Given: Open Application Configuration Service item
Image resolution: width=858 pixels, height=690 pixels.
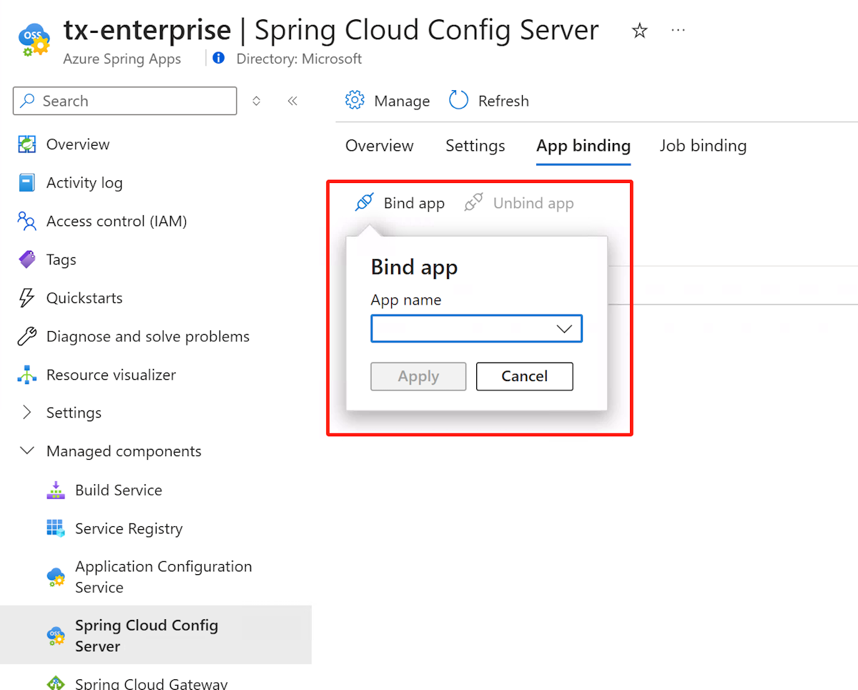Looking at the screenshot, I should point(163,576).
